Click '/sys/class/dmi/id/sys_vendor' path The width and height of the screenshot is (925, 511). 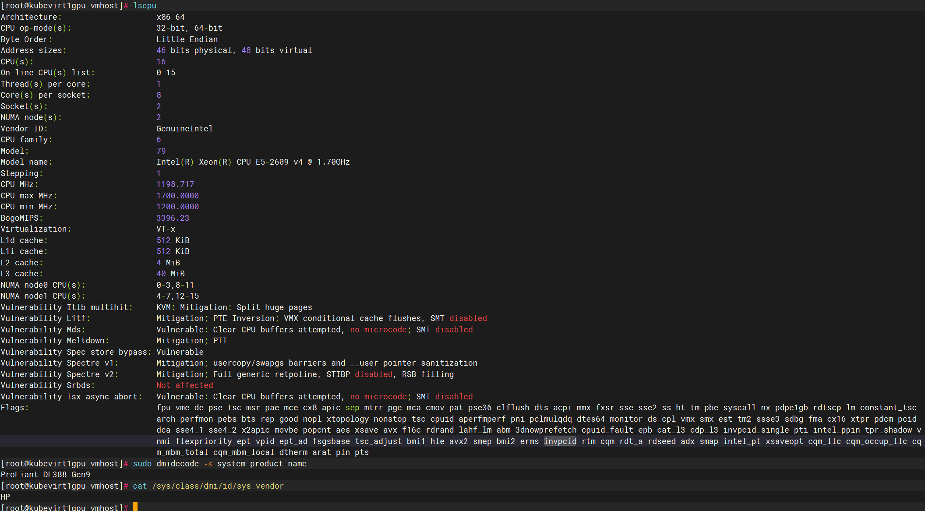pos(218,486)
